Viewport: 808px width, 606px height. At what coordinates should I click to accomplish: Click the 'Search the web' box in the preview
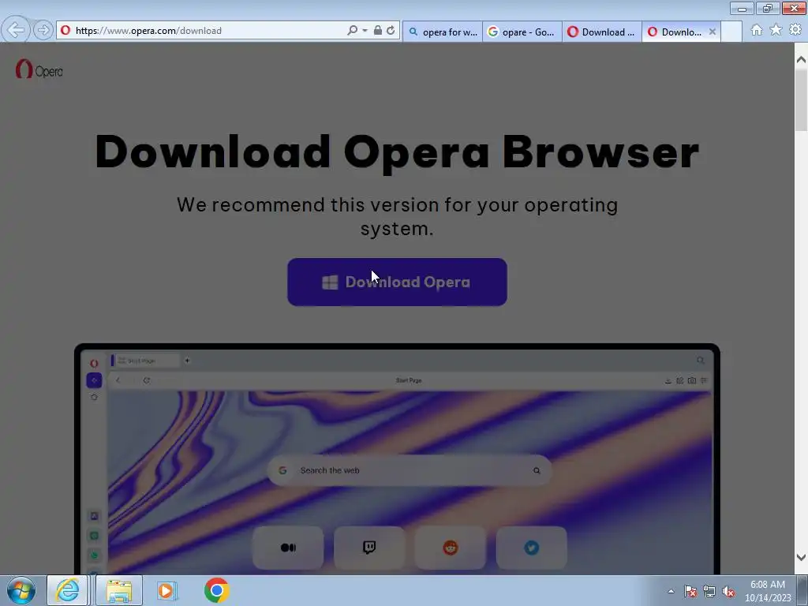pos(410,470)
